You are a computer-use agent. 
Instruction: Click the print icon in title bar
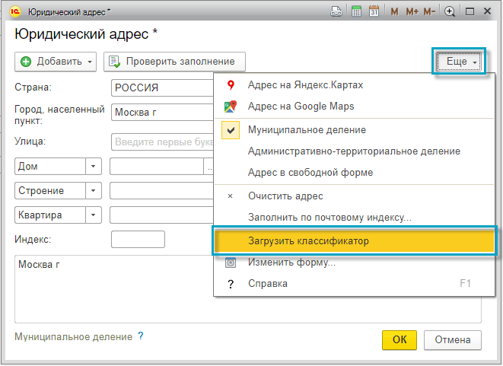[x=336, y=11]
